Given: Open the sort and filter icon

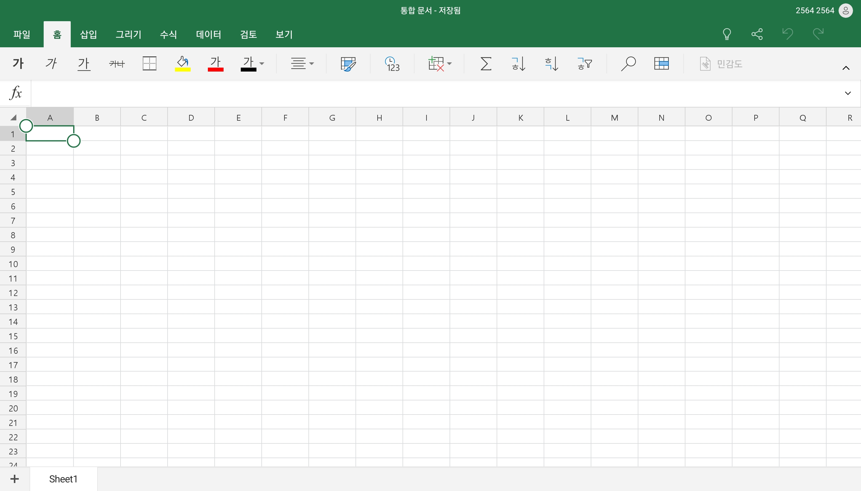Looking at the screenshot, I should coord(585,63).
